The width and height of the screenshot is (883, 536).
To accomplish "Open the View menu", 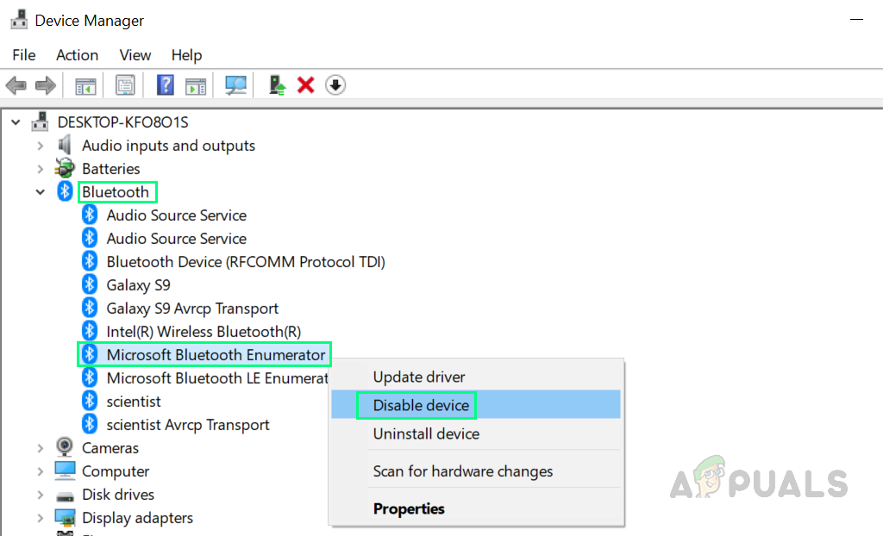I will click(x=135, y=54).
